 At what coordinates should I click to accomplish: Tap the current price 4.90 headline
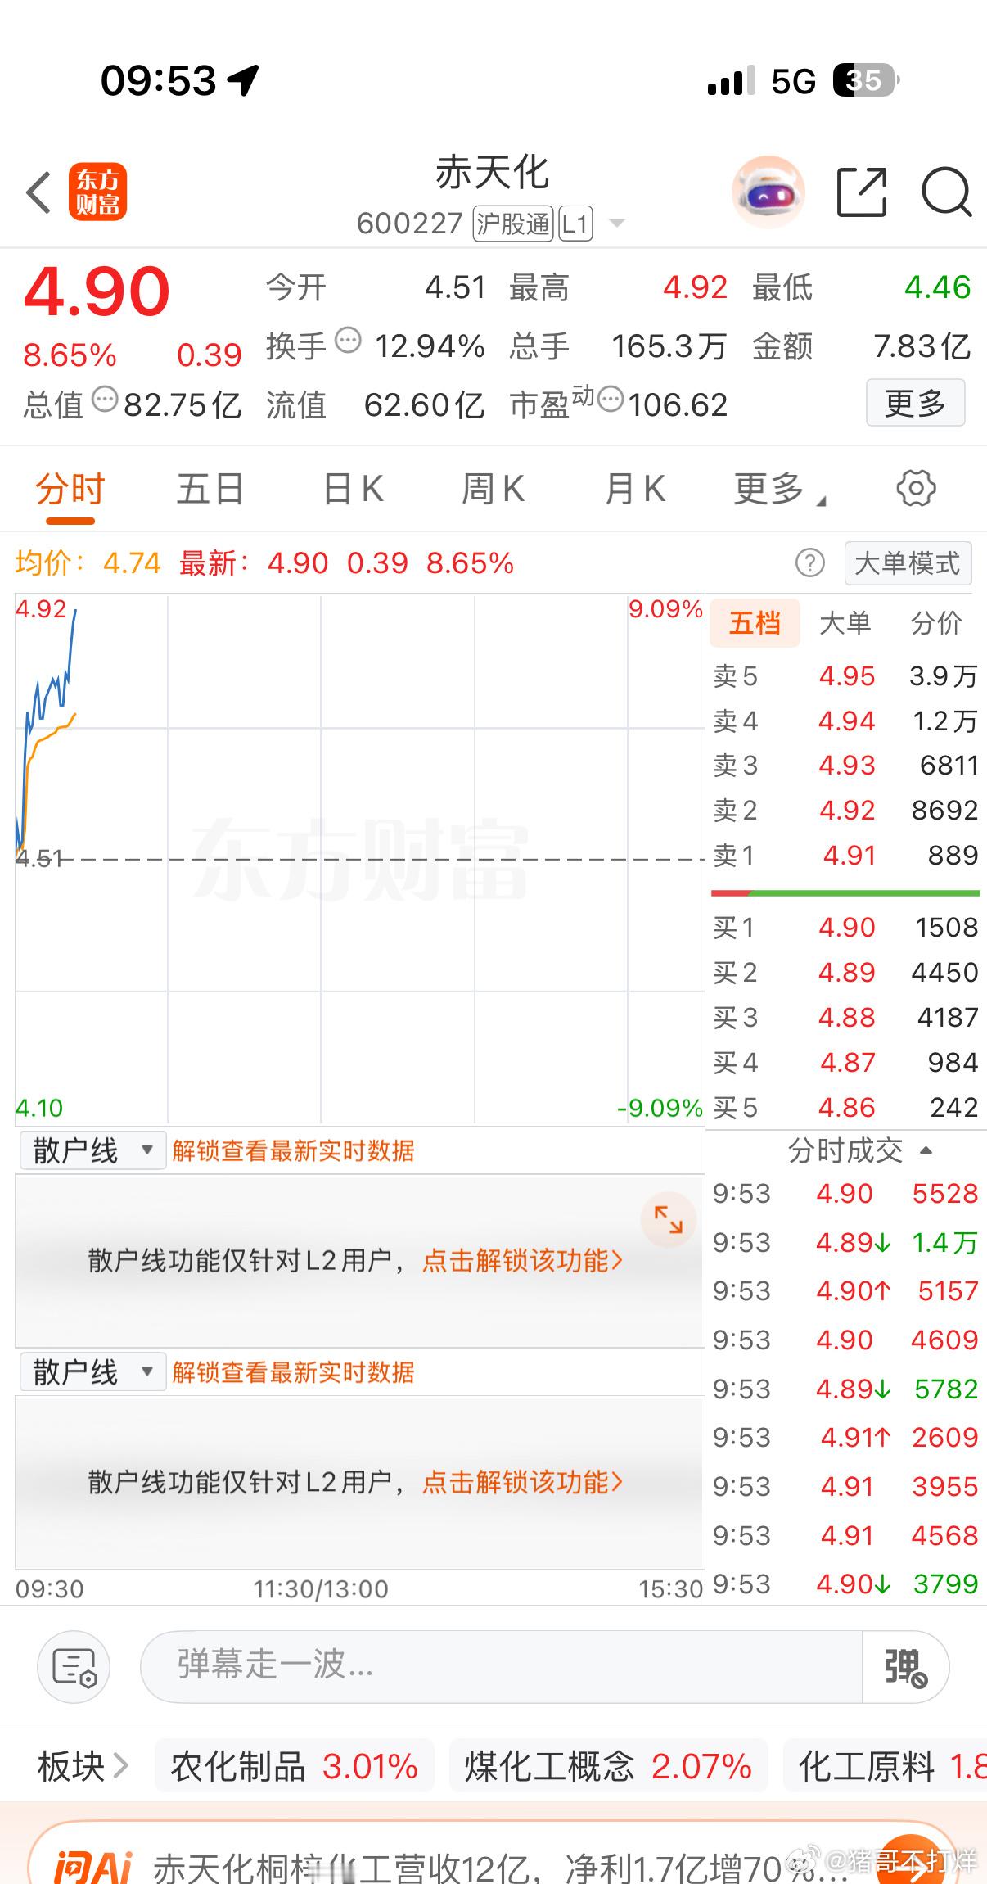pos(97,291)
